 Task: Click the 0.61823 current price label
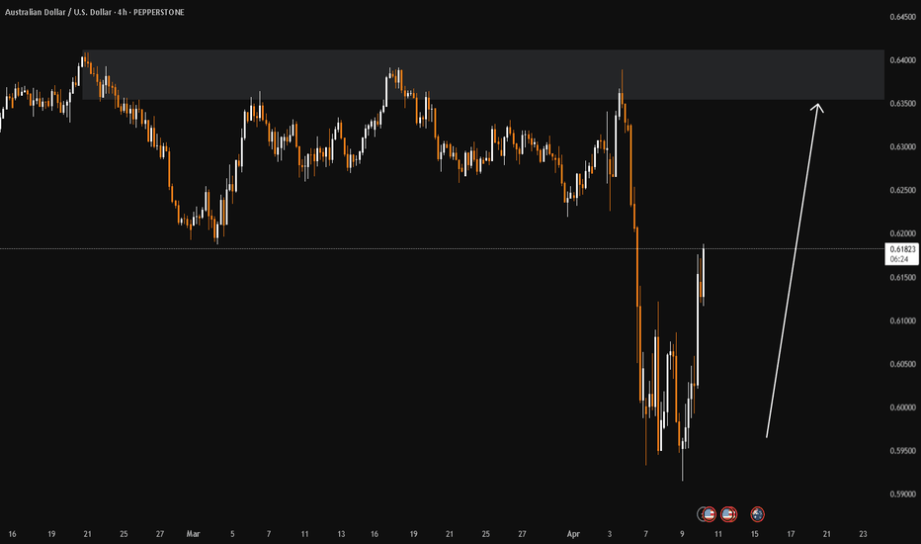pos(902,254)
